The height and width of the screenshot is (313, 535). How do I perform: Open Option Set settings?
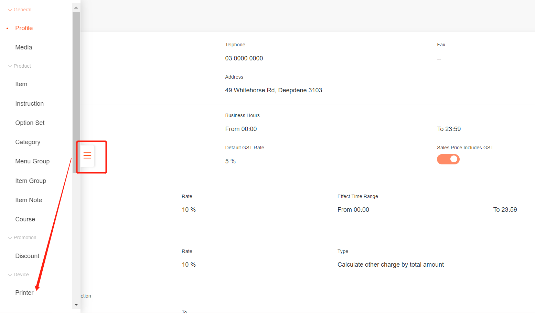coord(30,123)
